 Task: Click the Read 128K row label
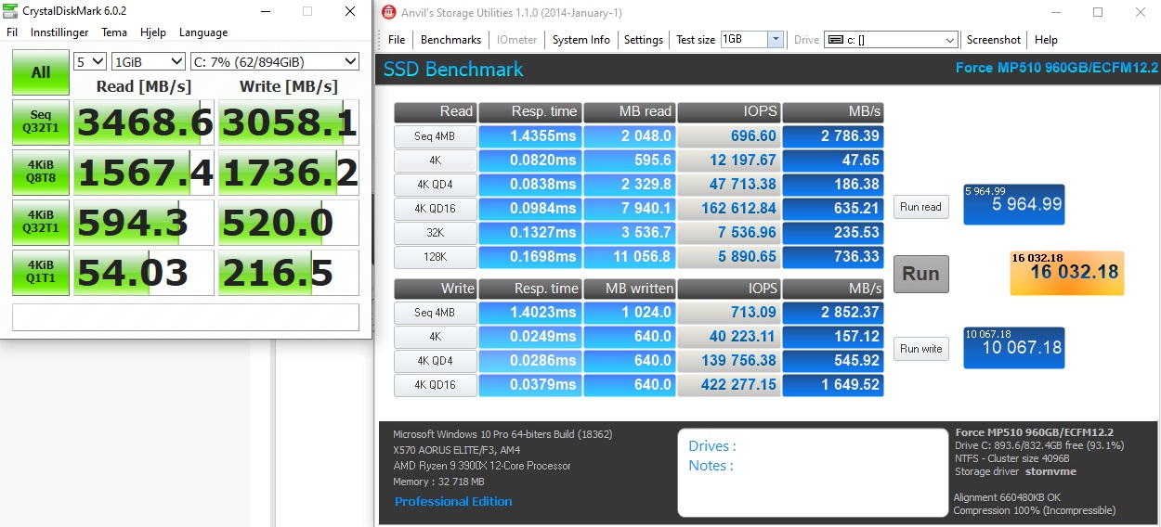[x=436, y=257]
